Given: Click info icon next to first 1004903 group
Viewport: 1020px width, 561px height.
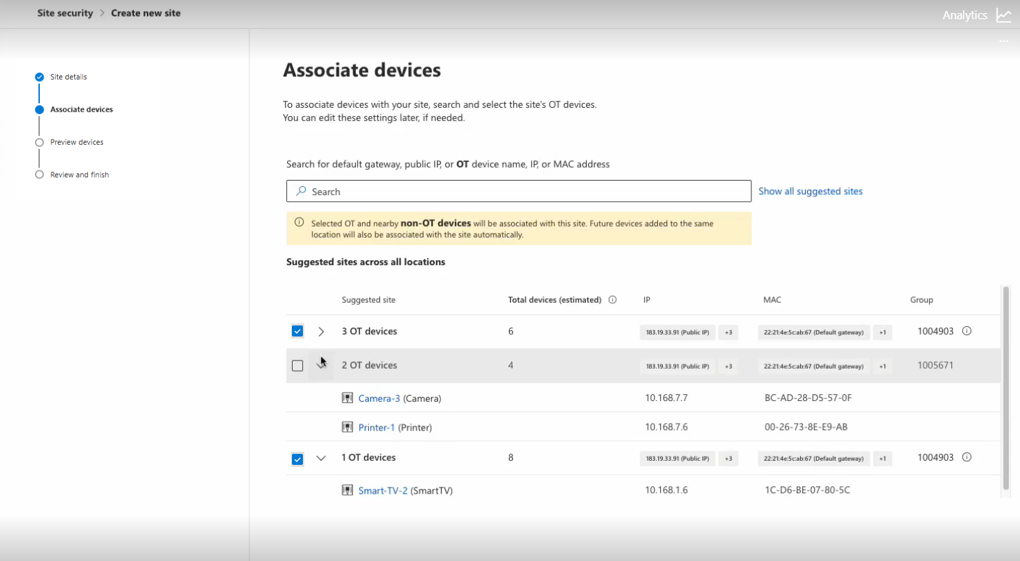Looking at the screenshot, I should [x=966, y=331].
